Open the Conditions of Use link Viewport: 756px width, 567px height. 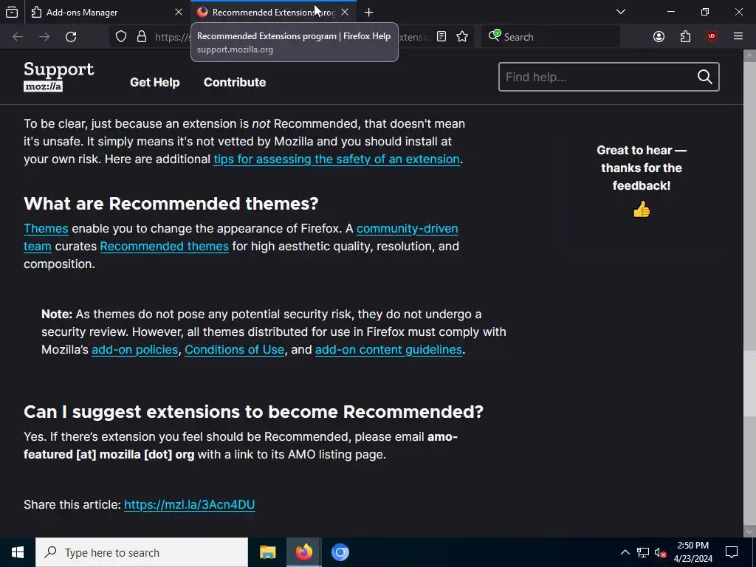click(234, 349)
